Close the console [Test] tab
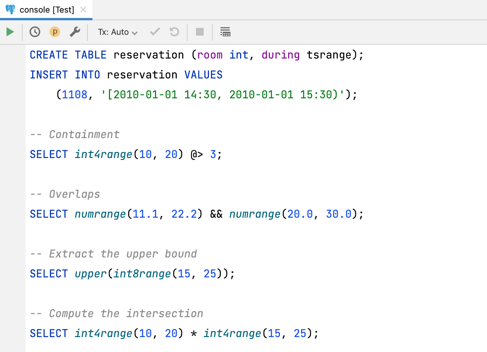Screen dimensions: 487x352 tap(83, 10)
